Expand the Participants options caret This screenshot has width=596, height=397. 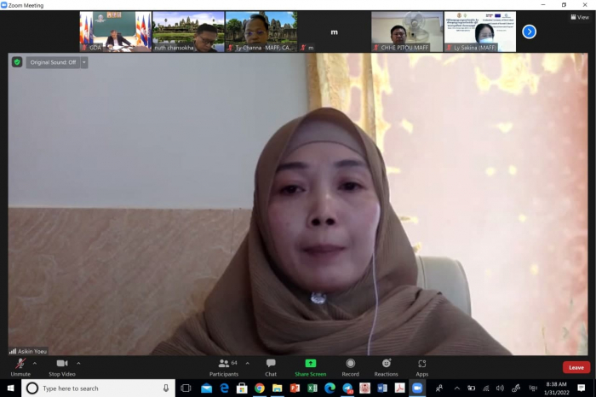tap(248, 363)
